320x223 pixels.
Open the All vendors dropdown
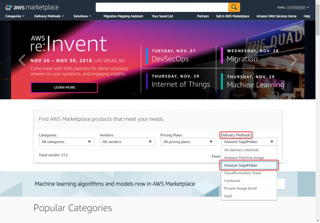click(128, 141)
